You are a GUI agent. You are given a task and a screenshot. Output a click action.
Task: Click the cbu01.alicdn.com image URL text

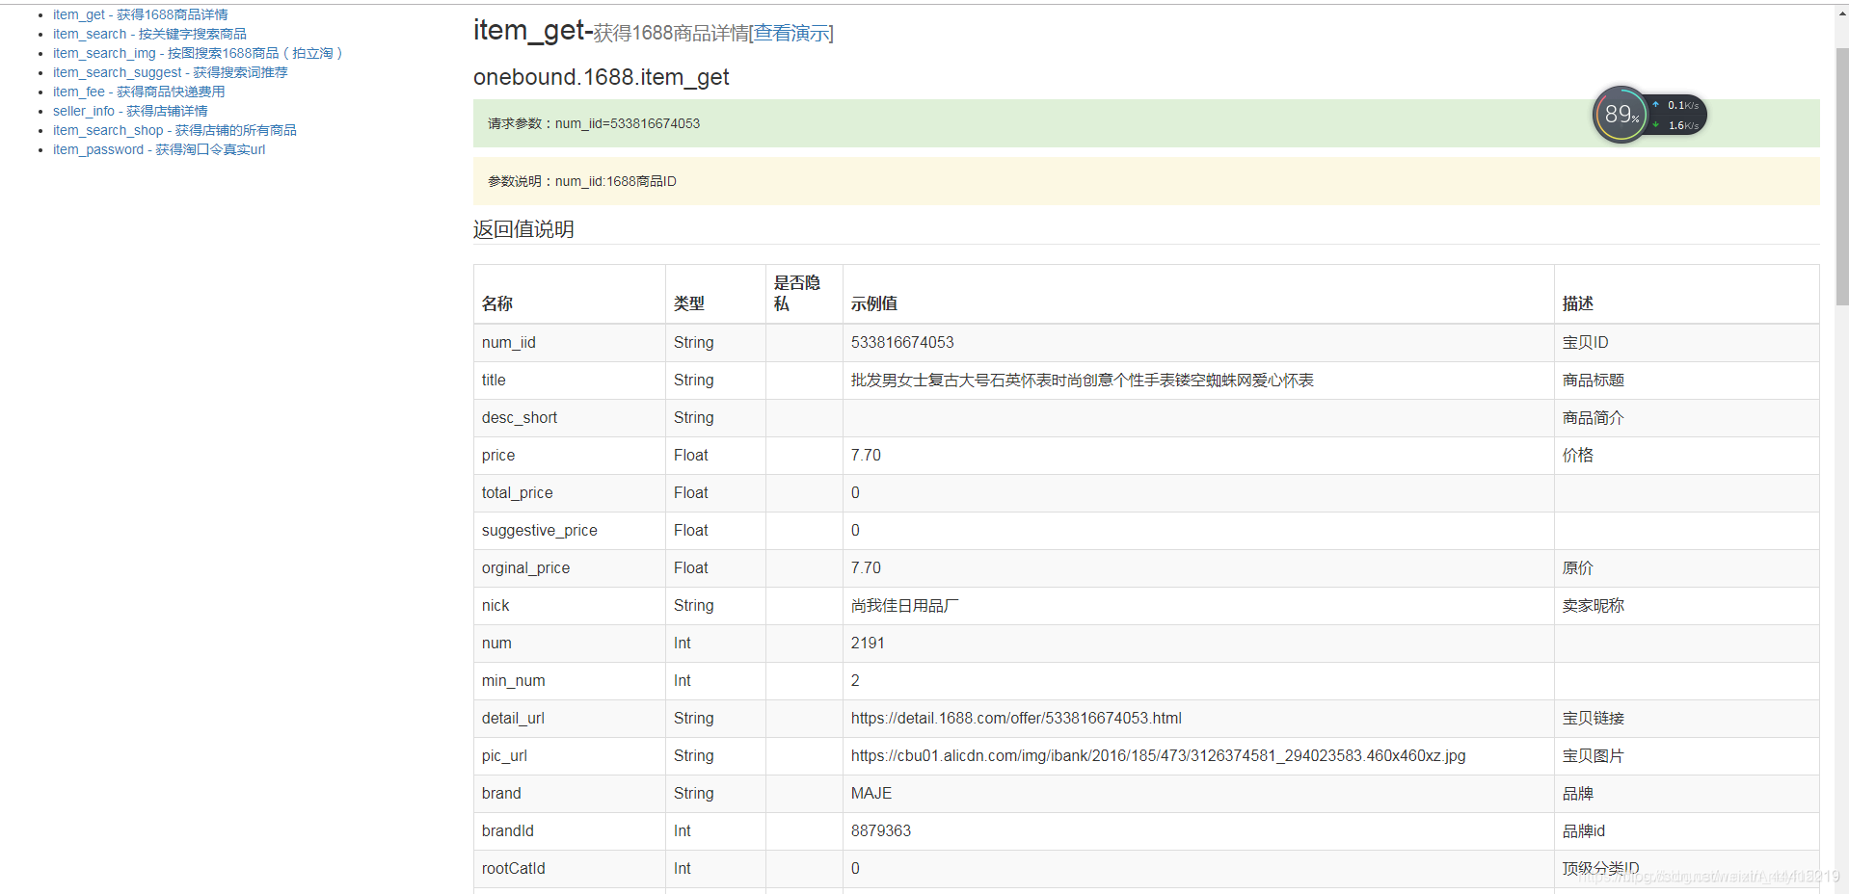[1158, 756]
